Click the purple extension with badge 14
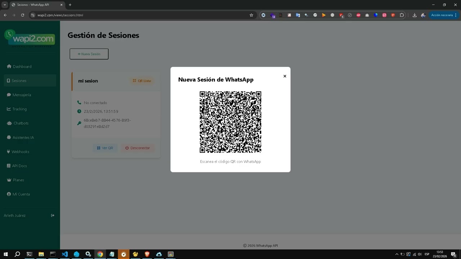 tap(272, 15)
